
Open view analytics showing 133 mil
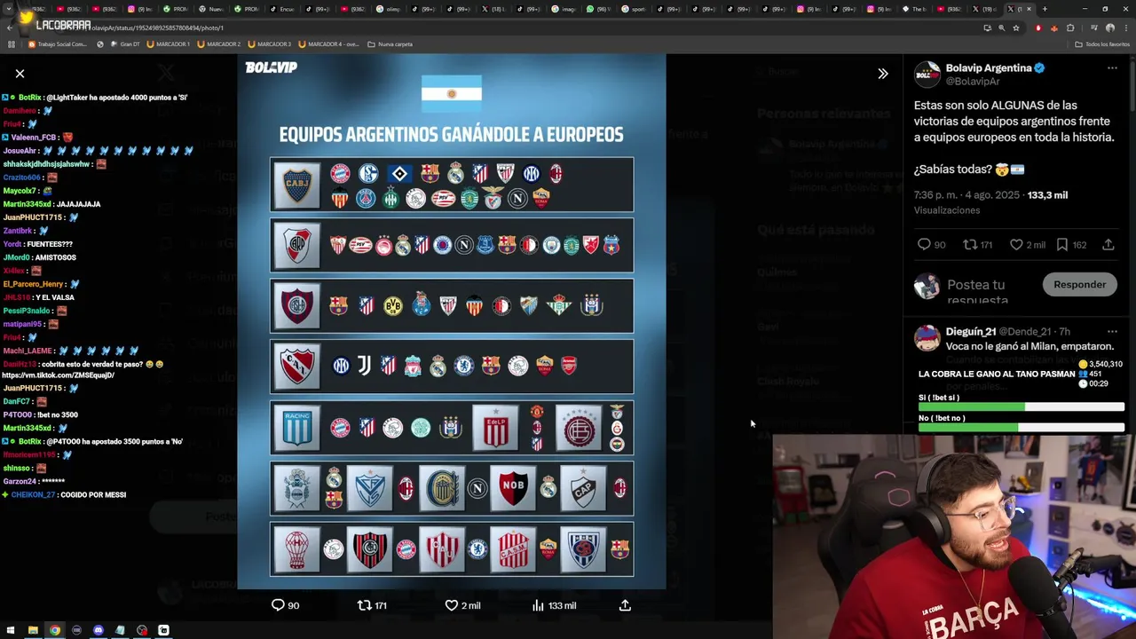pyautogui.click(x=553, y=605)
